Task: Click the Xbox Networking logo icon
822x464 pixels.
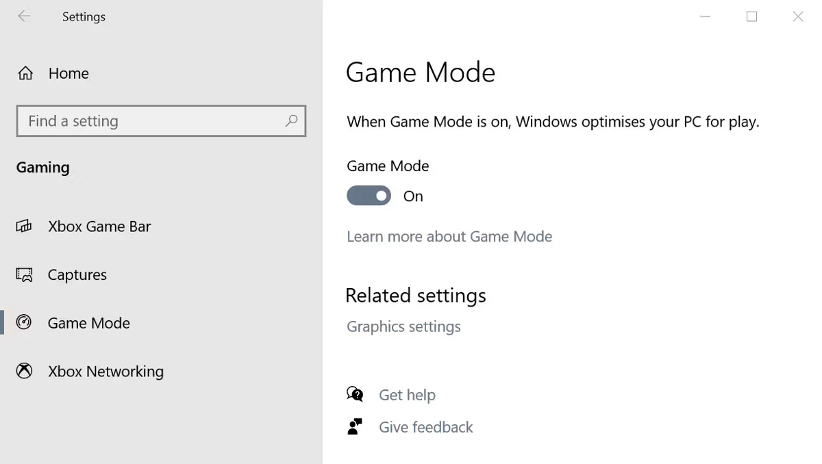Action: pyautogui.click(x=24, y=372)
